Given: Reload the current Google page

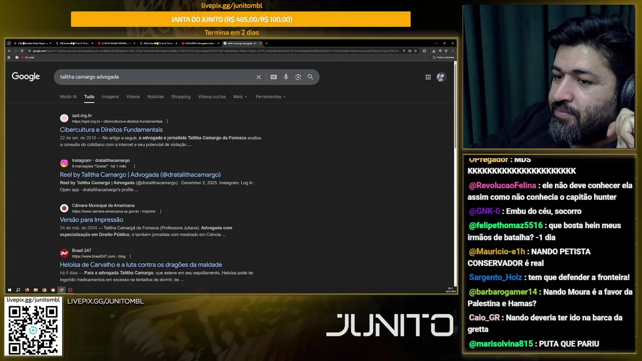Looking at the screenshot, I should 22,51.
